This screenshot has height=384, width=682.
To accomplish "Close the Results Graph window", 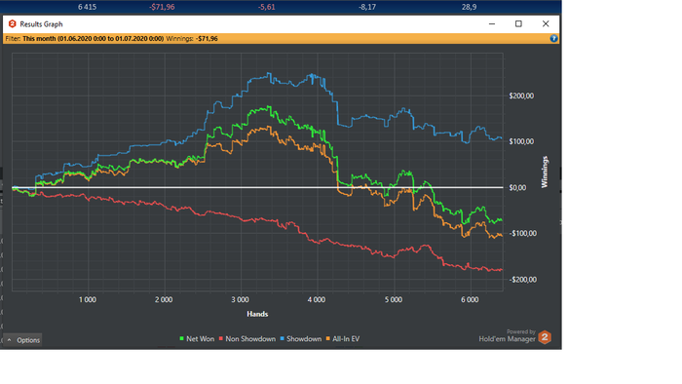I will (x=546, y=24).
